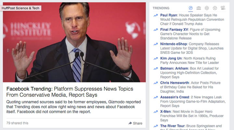234x130 pixels.
Task: Click the trend arrow beside Final Fantasy XV
Action: (156, 30)
